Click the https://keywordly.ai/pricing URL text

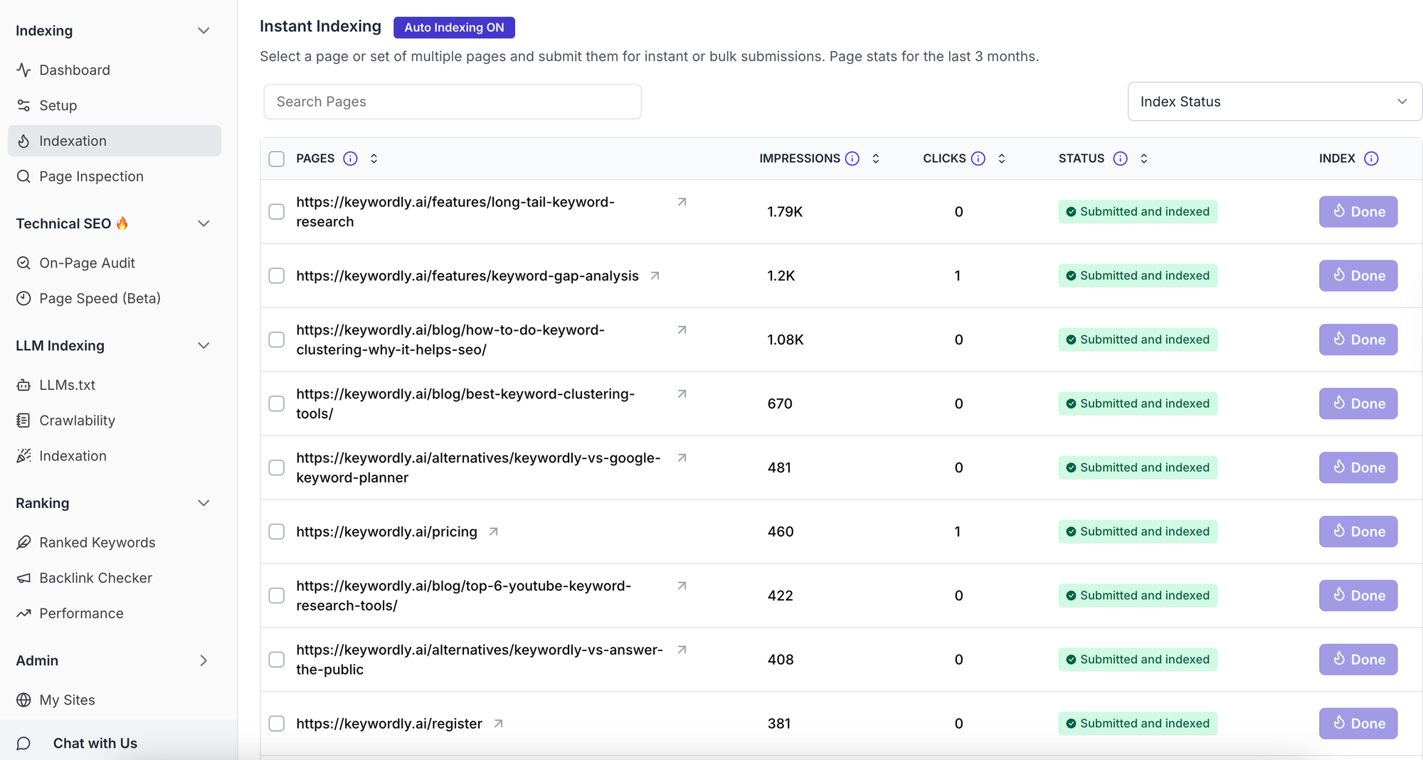(386, 532)
